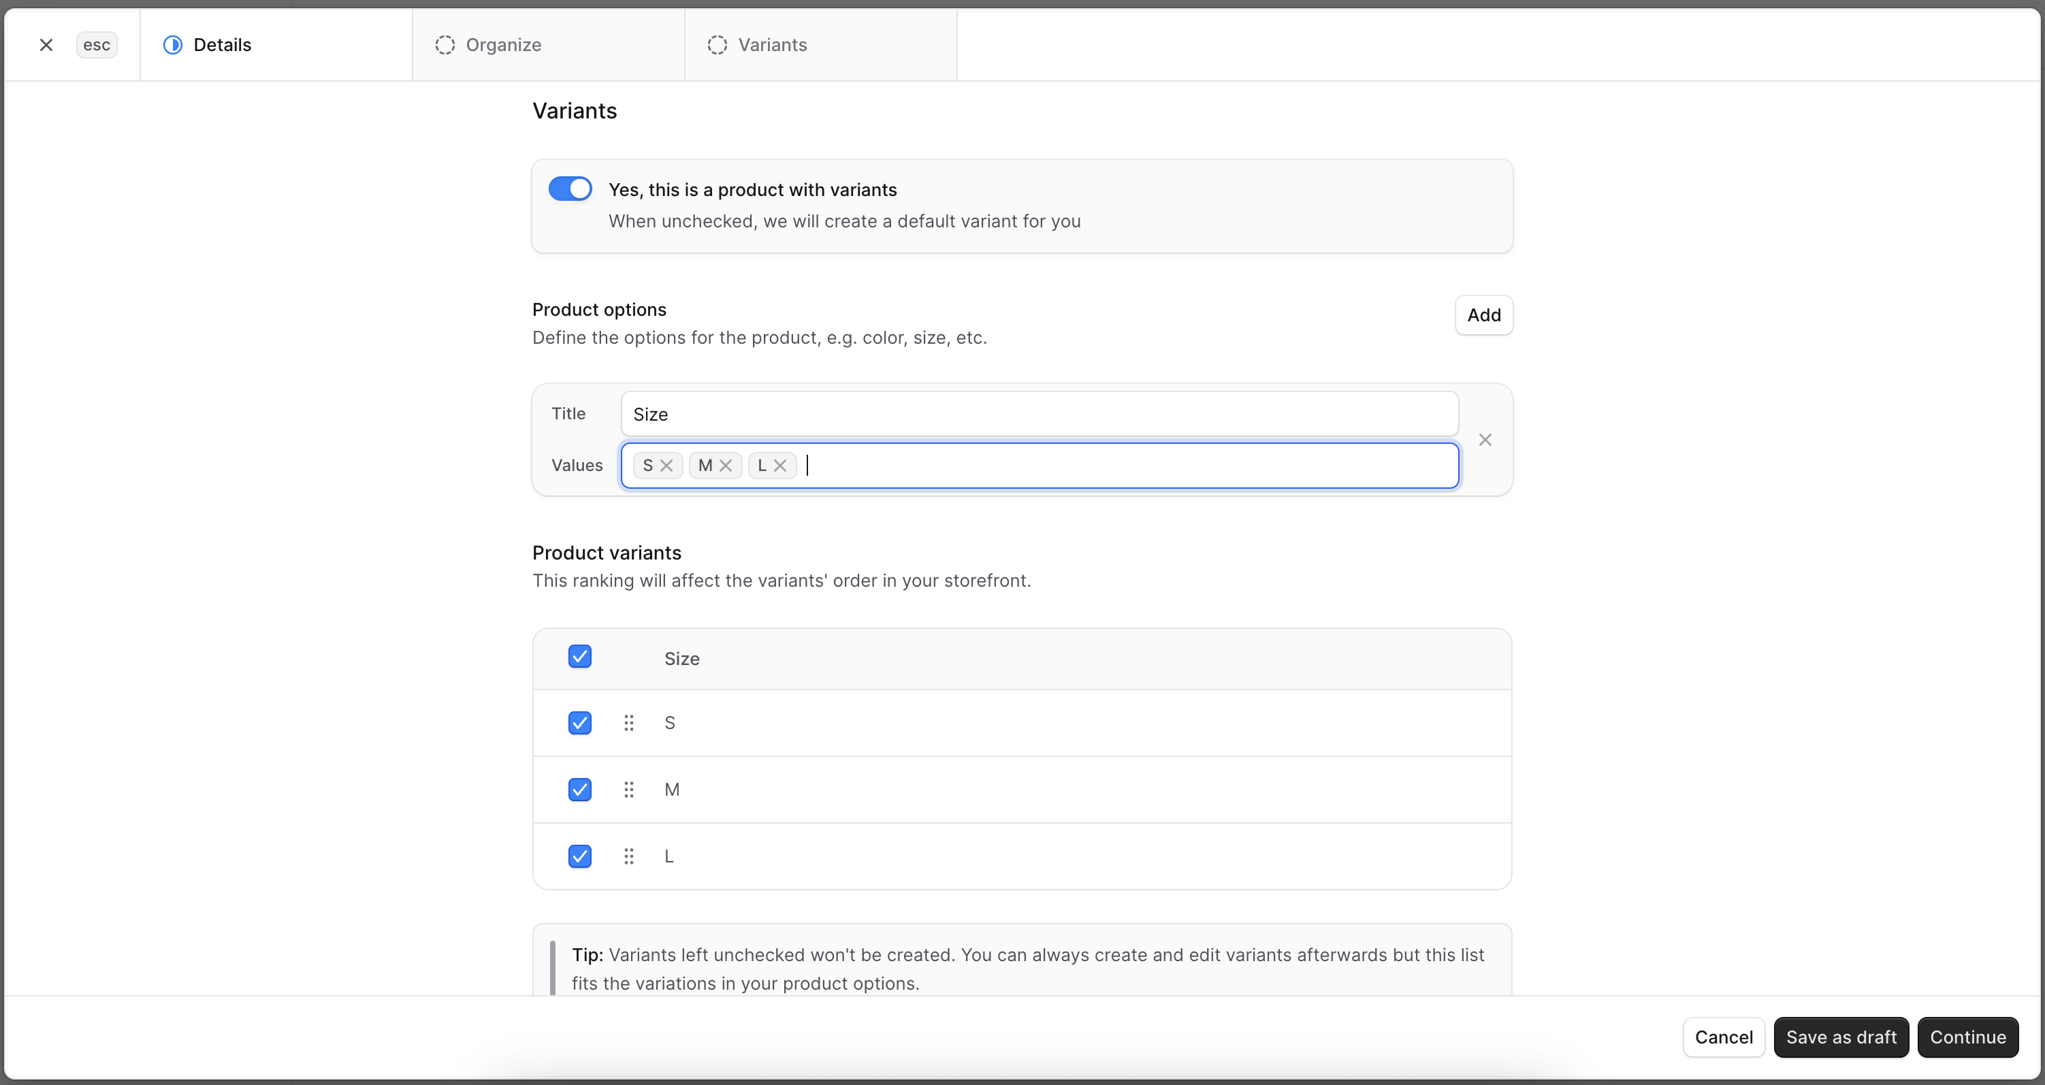Delete the Size product option via the X icon
Image resolution: width=2045 pixels, height=1085 pixels.
coord(1485,440)
